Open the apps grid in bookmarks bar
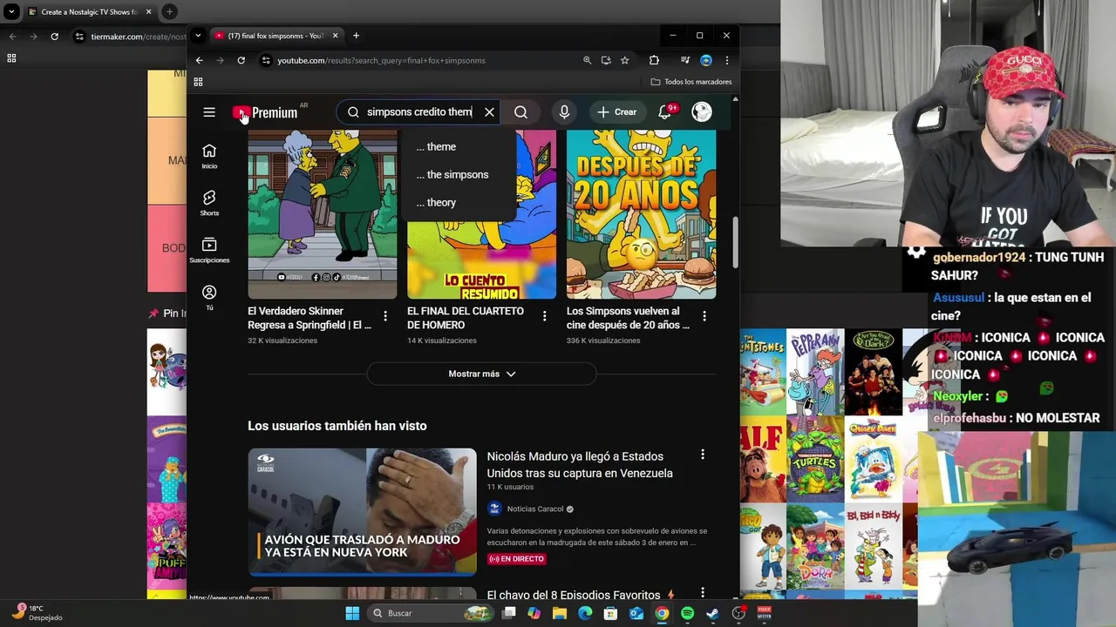 coord(198,82)
